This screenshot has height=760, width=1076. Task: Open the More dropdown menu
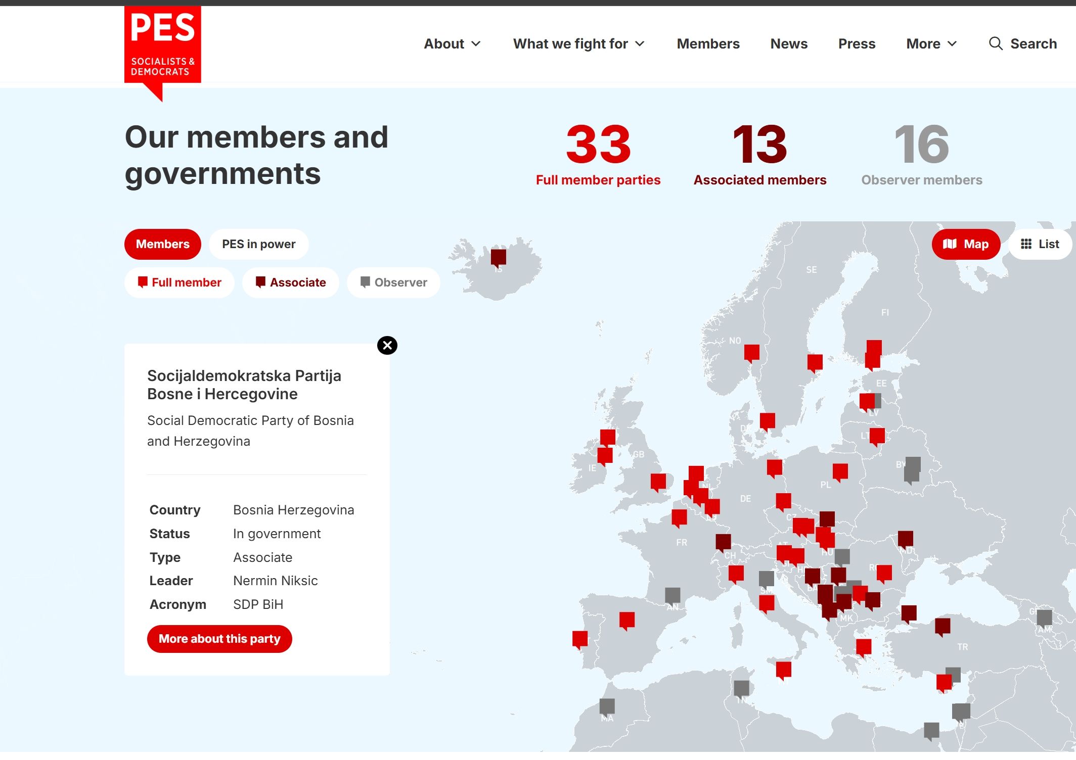(x=931, y=44)
